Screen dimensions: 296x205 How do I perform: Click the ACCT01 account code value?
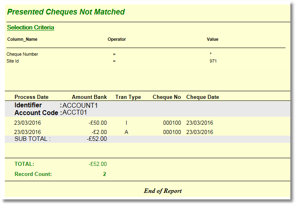(75, 113)
